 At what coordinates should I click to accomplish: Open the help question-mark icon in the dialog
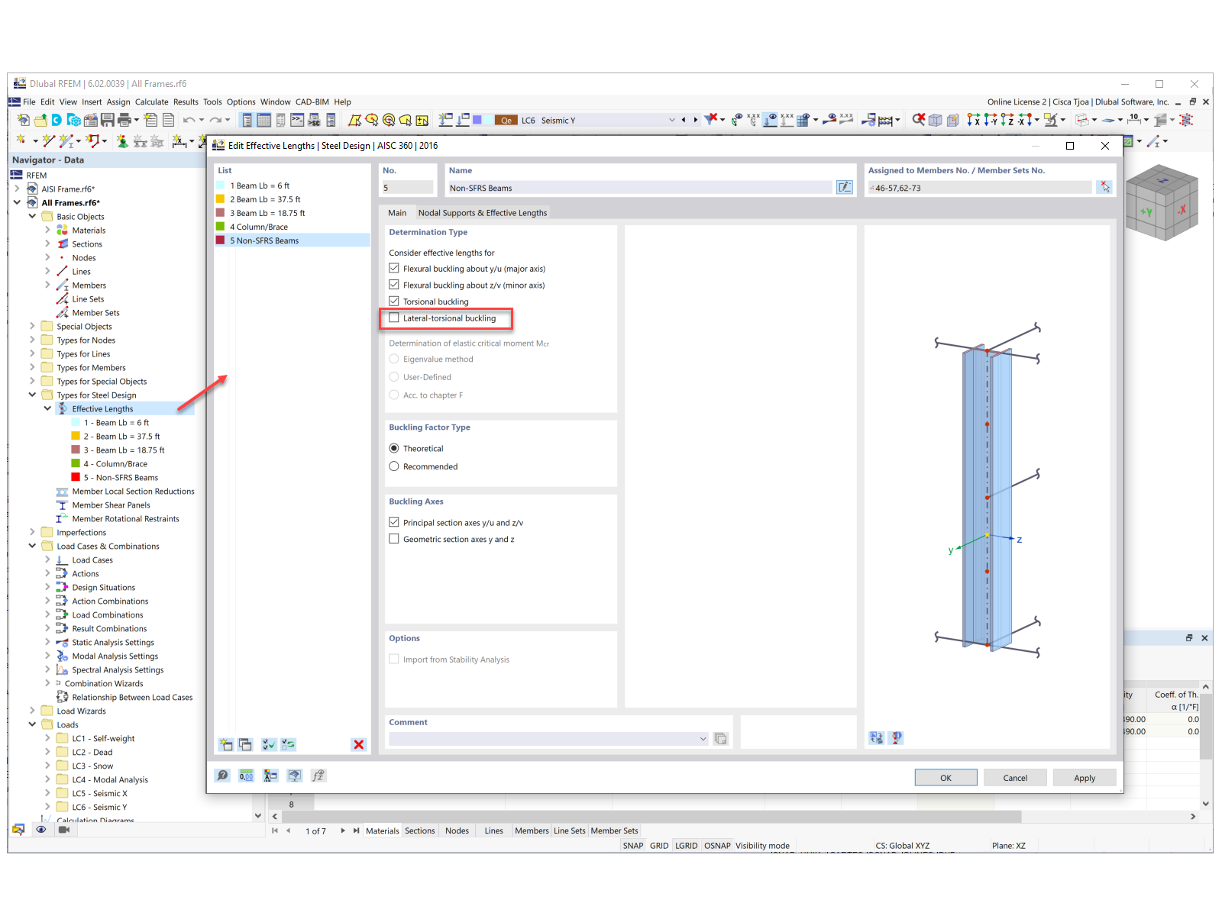[222, 776]
